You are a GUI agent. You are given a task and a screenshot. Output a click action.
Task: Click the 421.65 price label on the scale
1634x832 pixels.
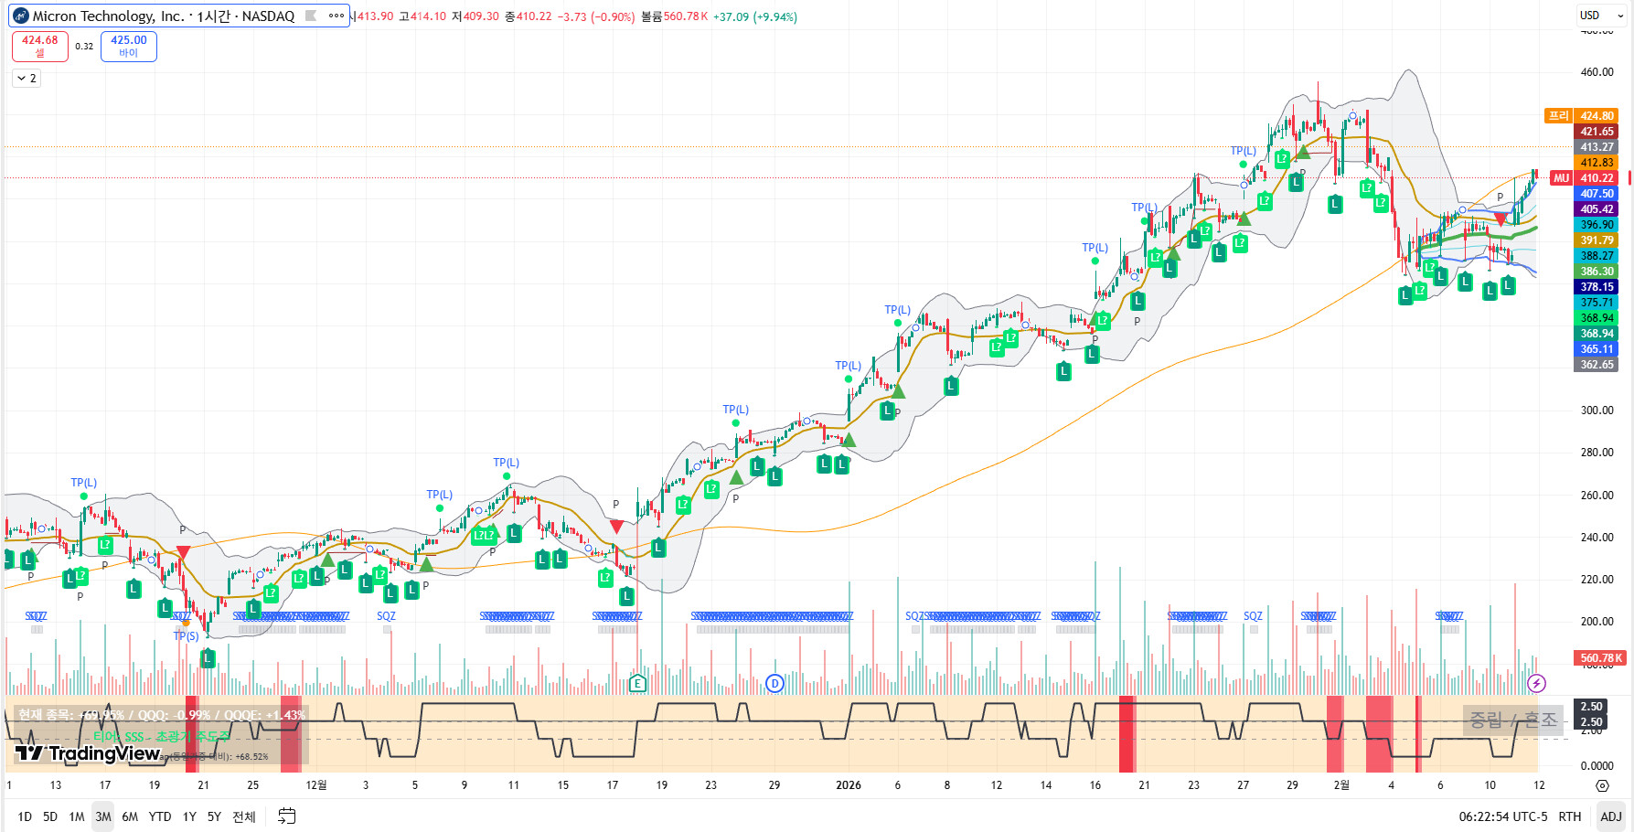click(x=1597, y=132)
